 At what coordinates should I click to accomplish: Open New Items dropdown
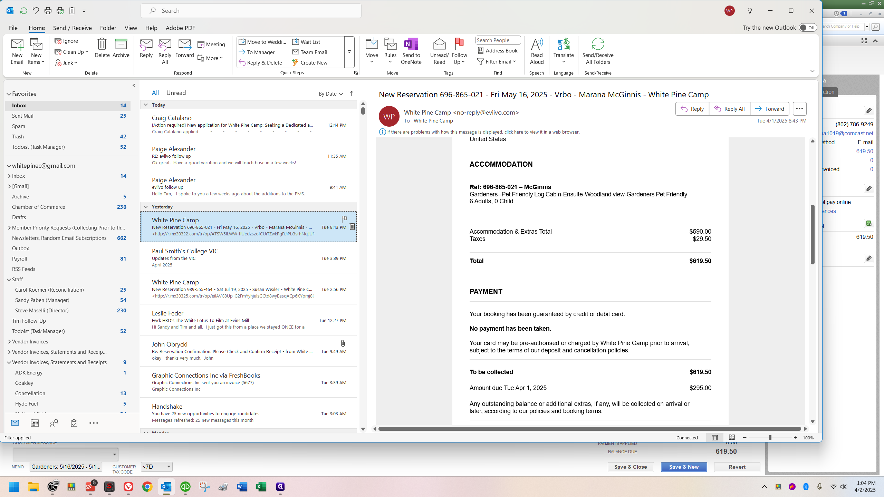pyautogui.click(x=36, y=51)
